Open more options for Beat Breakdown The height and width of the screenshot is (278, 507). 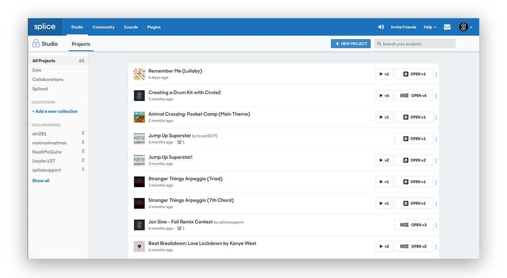pyautogui.click(x=436, y=247)
